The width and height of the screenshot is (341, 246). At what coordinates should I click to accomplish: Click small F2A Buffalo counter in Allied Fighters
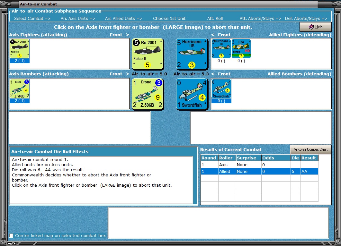click(x=241, y=49)
